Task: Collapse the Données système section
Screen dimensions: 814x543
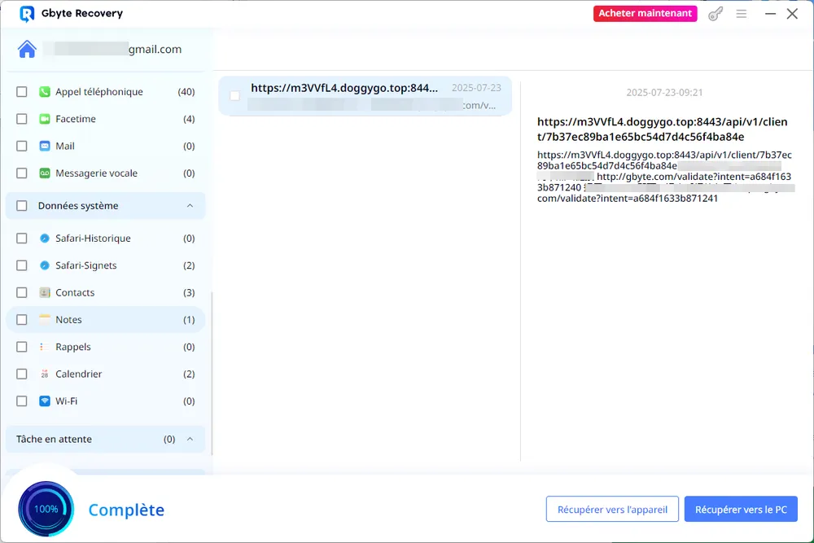Action: (190, 206)
